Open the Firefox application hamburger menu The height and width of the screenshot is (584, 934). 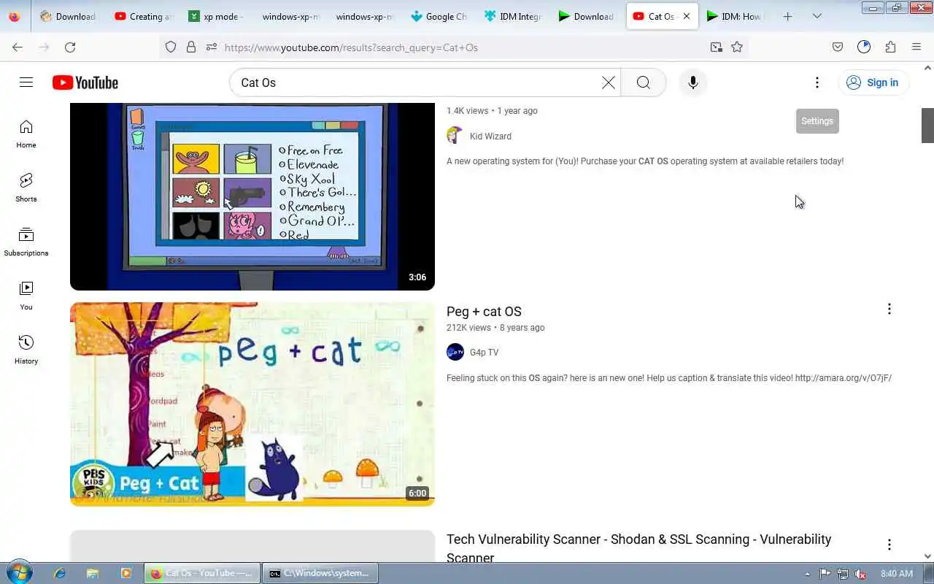click(916, 47)
